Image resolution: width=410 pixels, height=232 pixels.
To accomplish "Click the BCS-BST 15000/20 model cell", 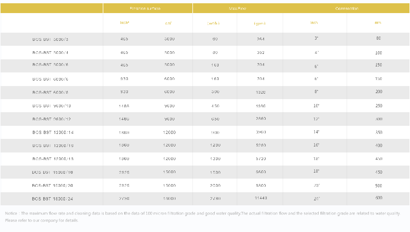I will click(x=52, y=185).
